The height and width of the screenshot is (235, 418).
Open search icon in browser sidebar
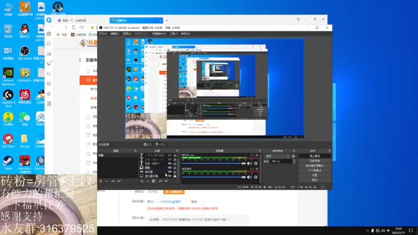[49, 74]
